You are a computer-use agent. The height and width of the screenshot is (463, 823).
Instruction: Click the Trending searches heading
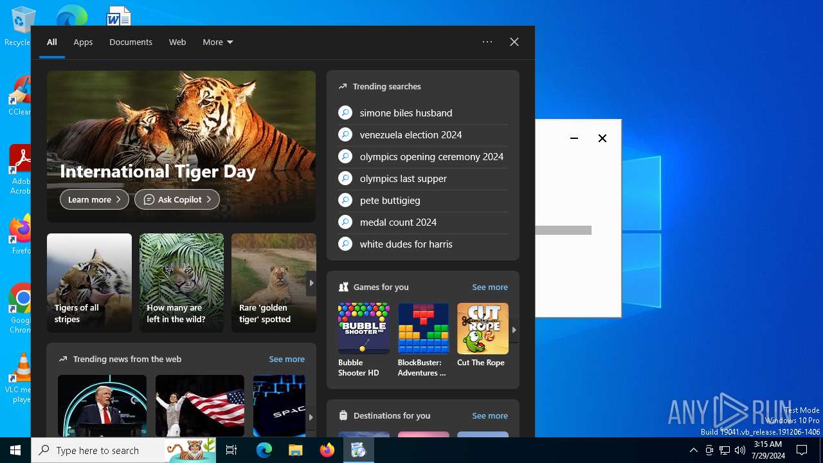(x=386, y=86)
